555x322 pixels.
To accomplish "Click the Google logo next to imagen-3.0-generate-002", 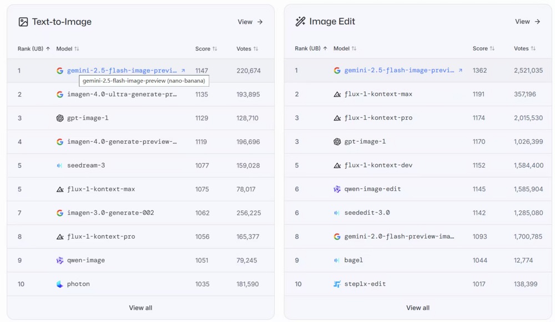I will pos(60,213).
